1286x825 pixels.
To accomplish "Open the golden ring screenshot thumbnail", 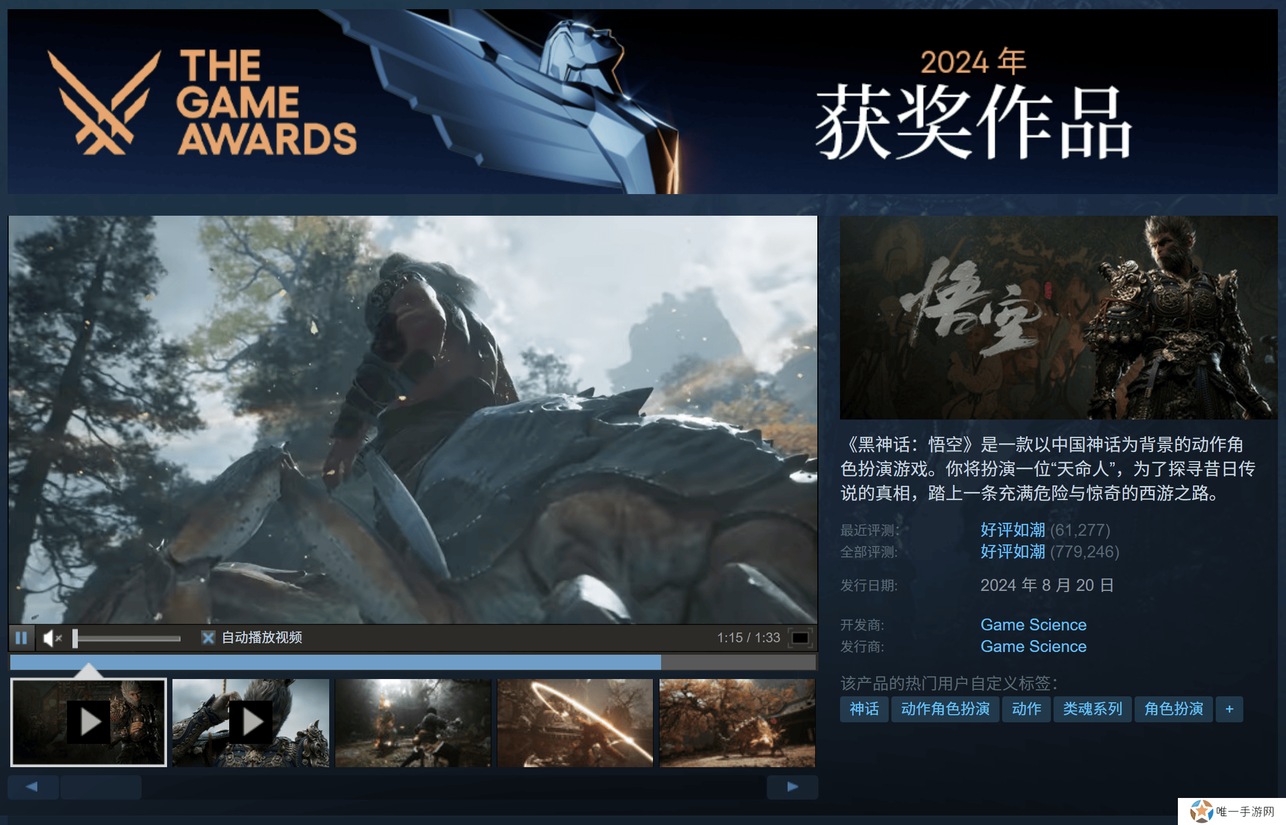I will pos(575,722).
